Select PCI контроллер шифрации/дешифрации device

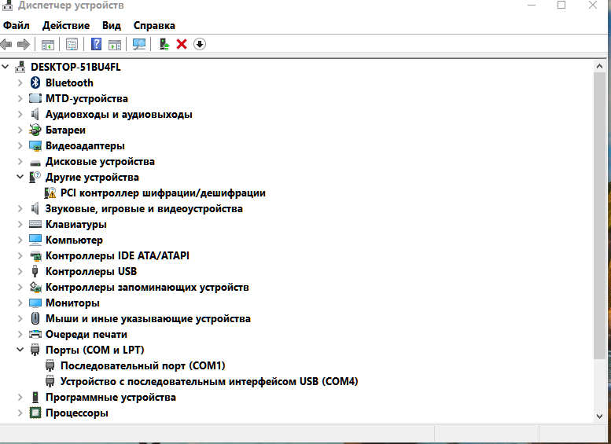(162, 193)
